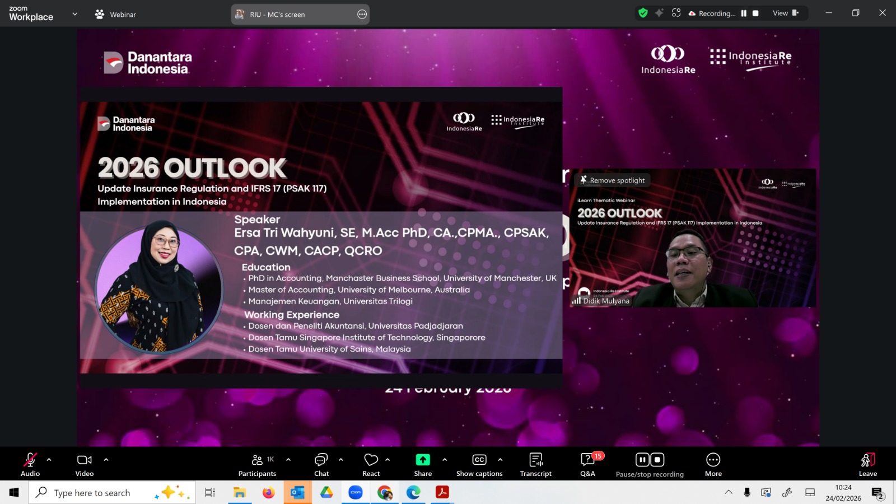This screenshot has height=504, width=896.
Task: Expand audio options arrow next to Audio
Action: (x=49, y=460)
